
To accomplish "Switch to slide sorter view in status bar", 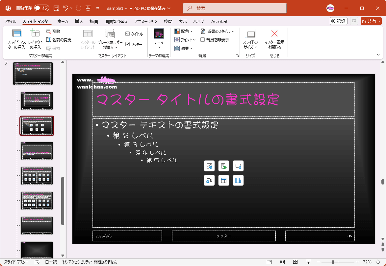I will [282, 262].
